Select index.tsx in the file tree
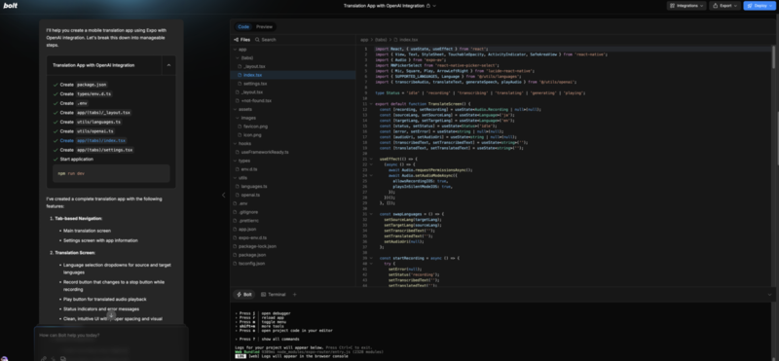 pyautogui.click(x=293, y=75)
